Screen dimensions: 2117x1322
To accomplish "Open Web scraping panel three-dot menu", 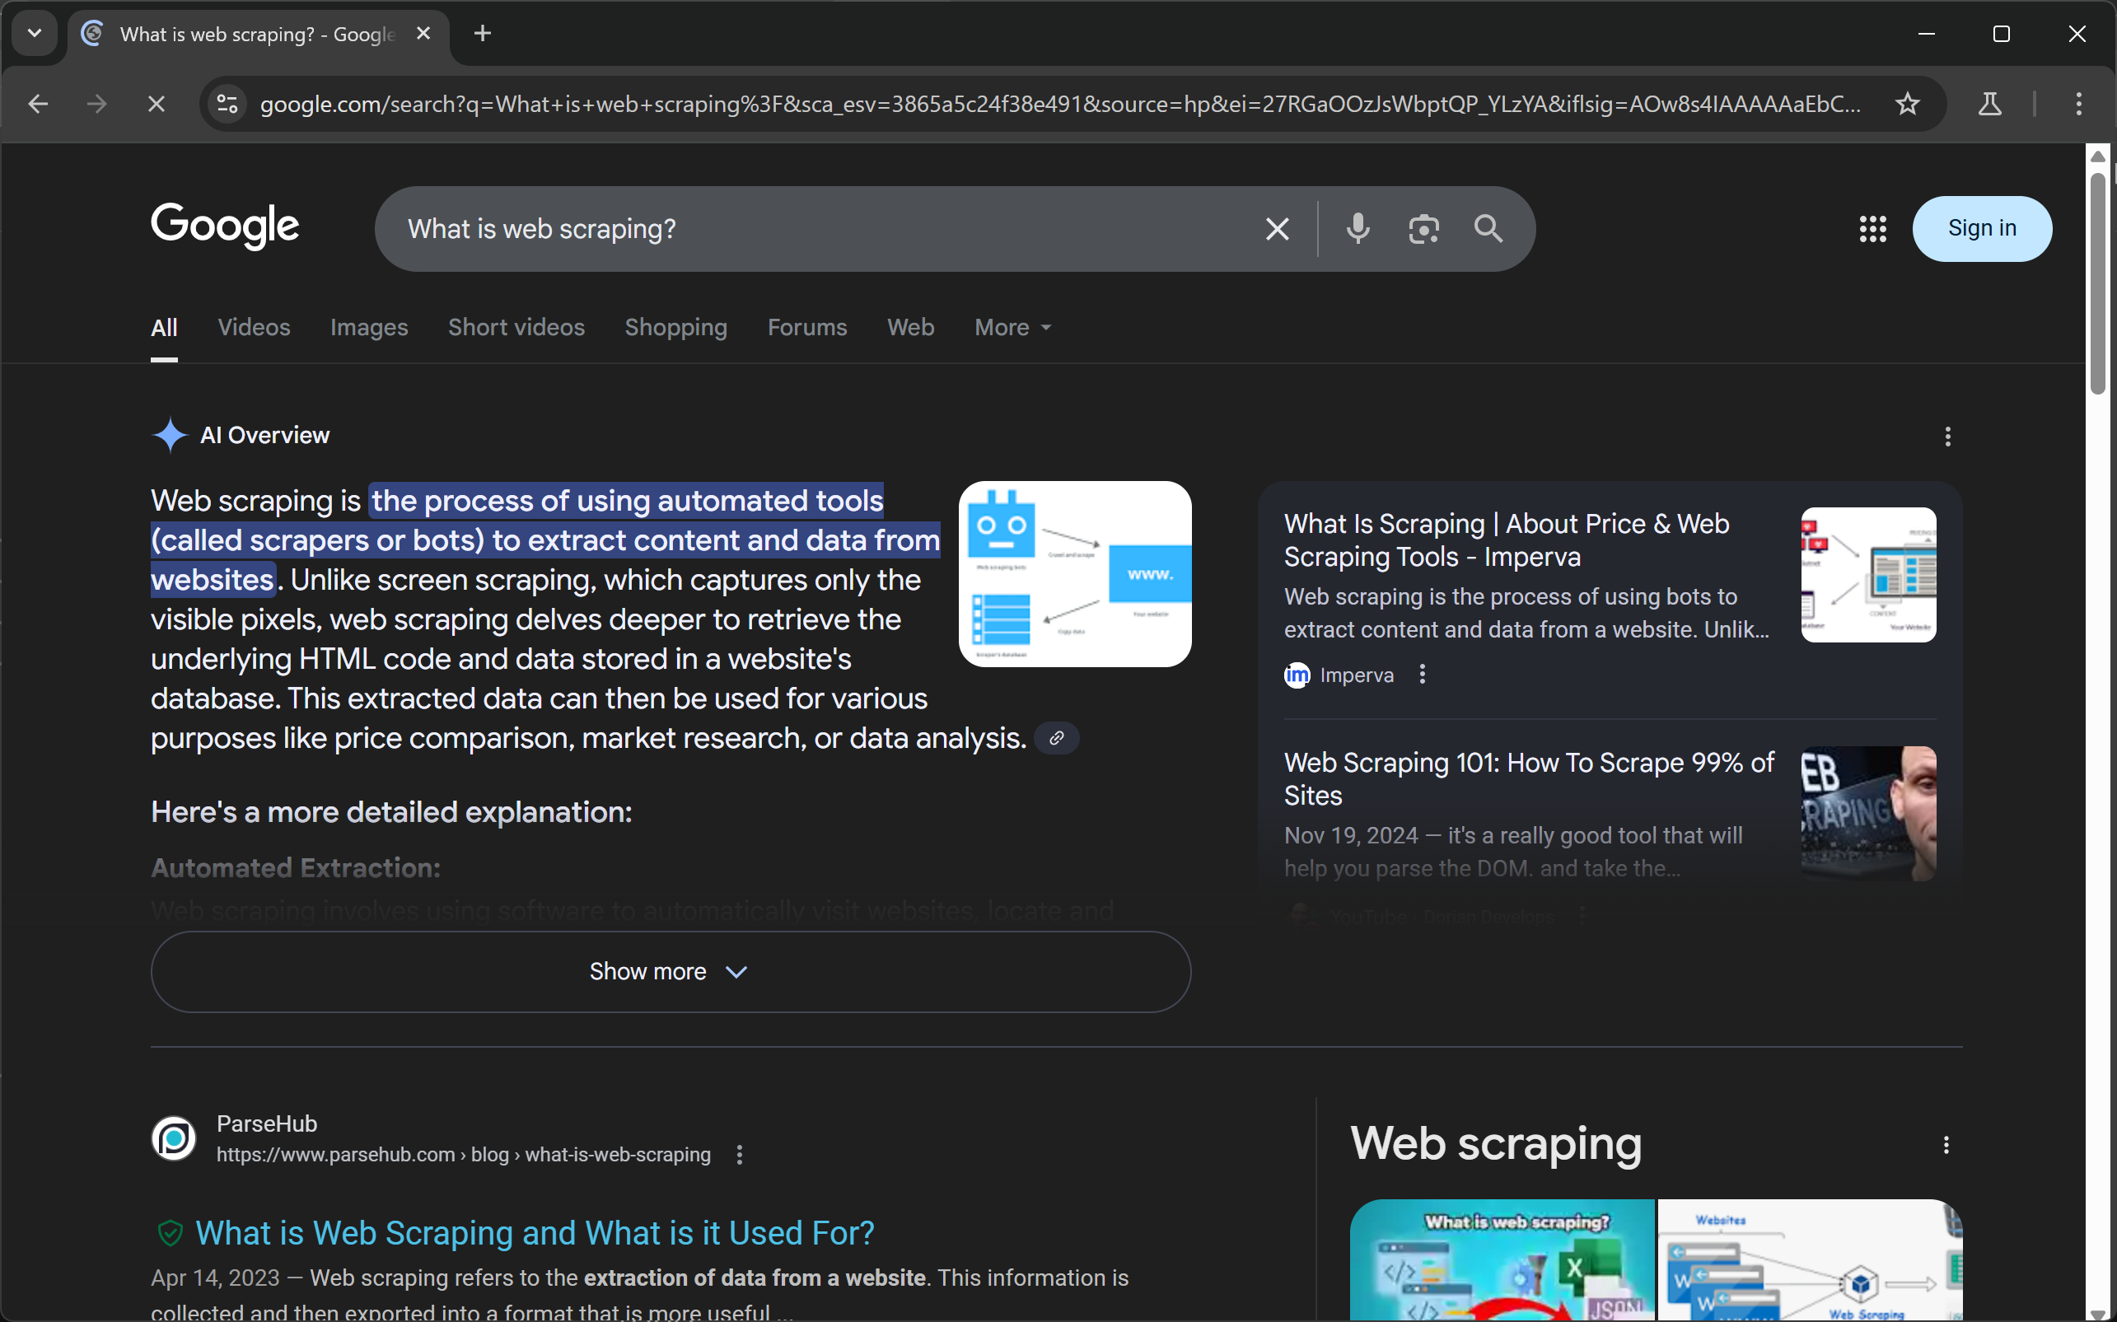I will (x=1945, y=1146).
